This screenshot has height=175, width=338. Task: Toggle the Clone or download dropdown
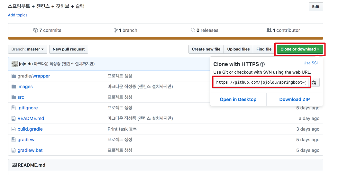(300, 49)
